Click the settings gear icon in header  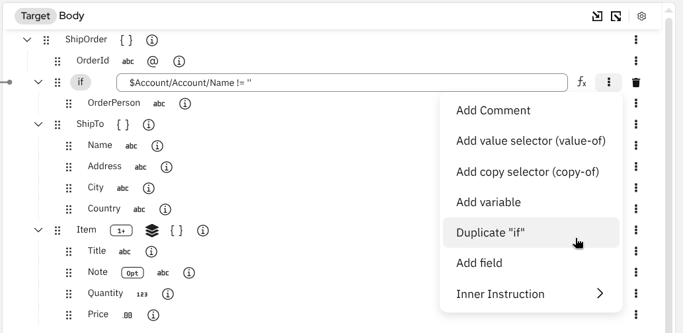pos(641,16)
